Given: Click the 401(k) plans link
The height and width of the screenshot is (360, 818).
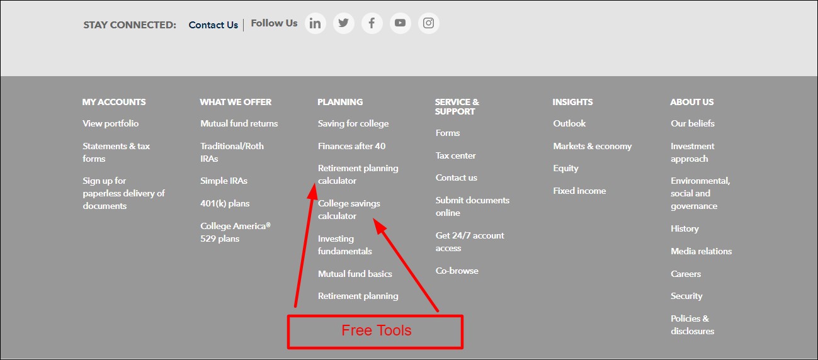Looking at the screenshot, I should 225,203.
